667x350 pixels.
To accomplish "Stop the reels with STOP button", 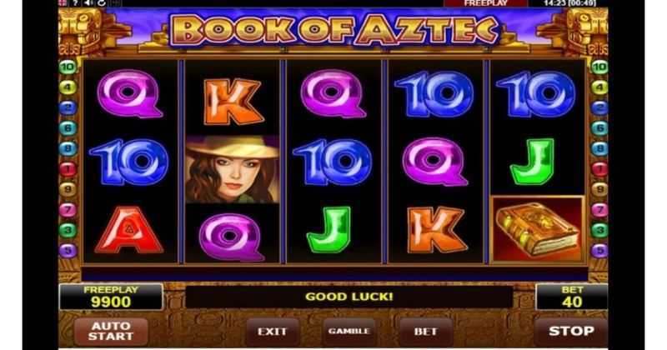I will click(x=571, y=332).
